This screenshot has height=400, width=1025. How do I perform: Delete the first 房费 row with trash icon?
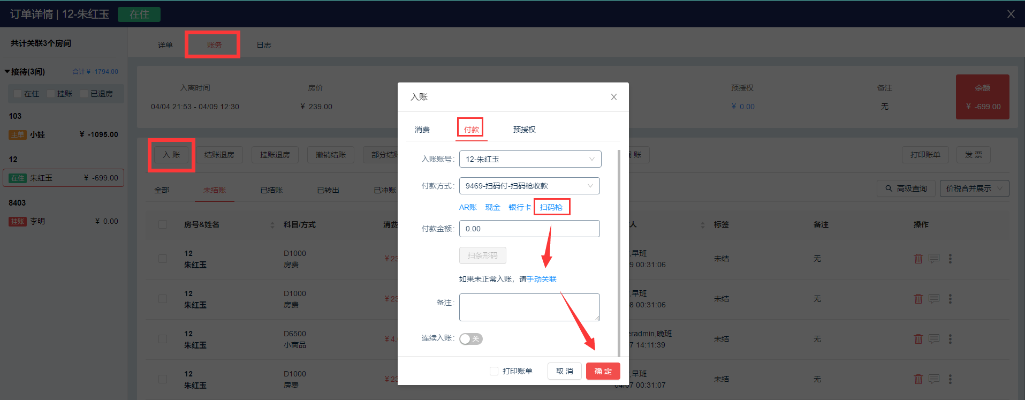tap(918, 259)
